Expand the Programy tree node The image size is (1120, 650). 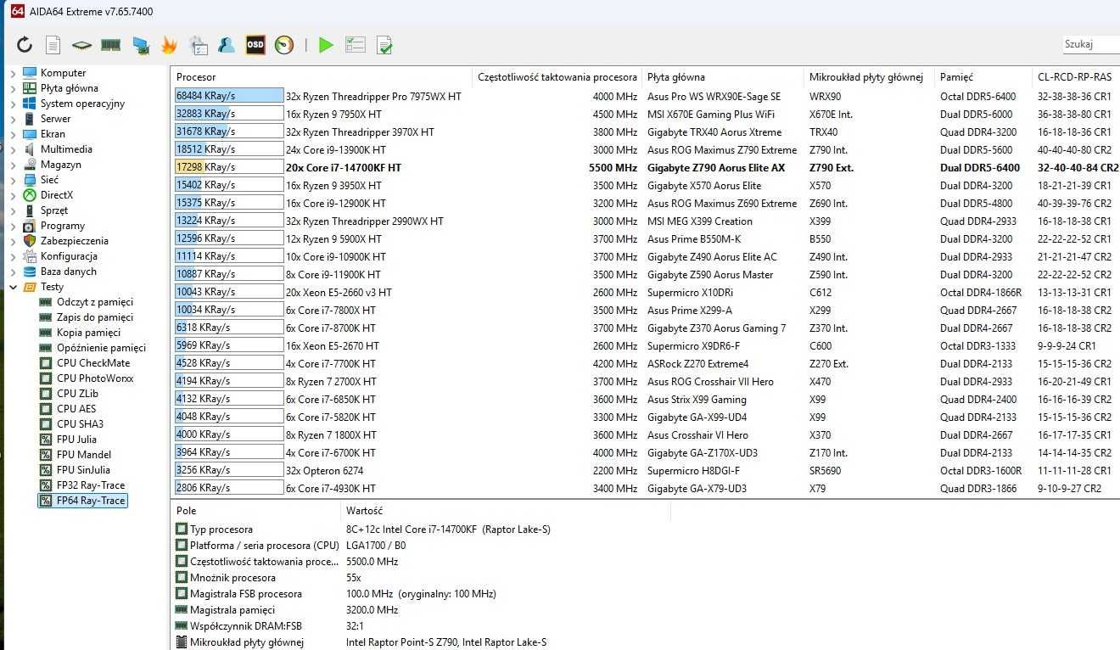click(13, 226)
